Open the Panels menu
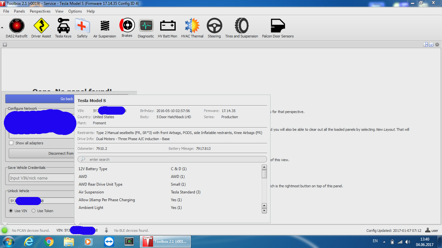 click(19, 11)
